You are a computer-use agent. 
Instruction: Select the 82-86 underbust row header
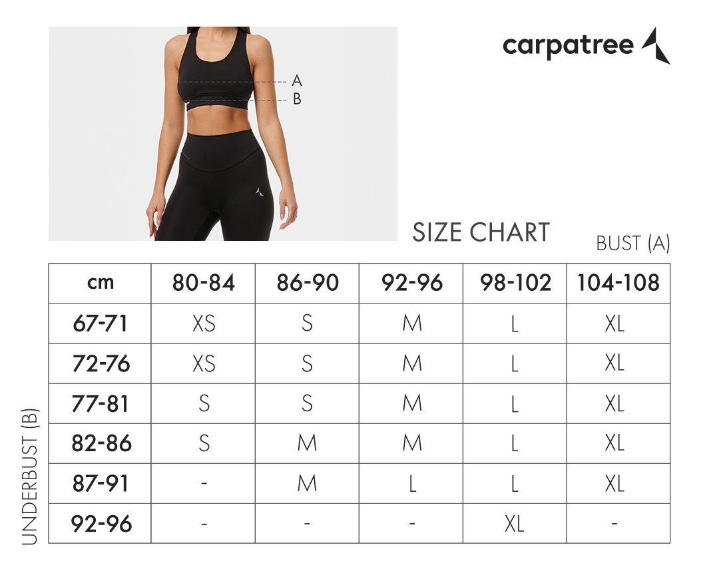tap(100, 443)
